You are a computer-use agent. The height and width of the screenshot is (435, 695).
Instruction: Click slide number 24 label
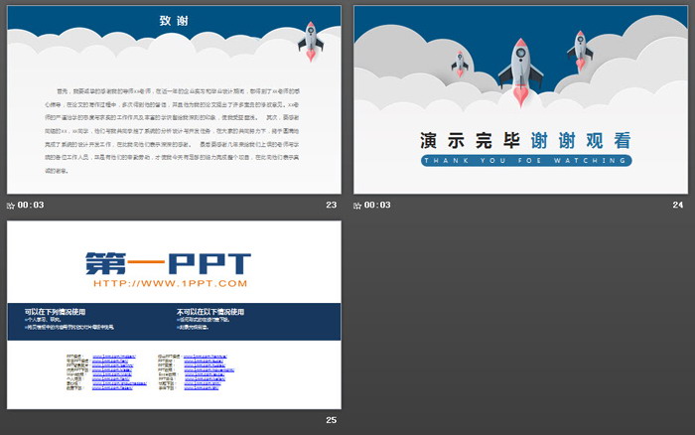pos(678,205)
